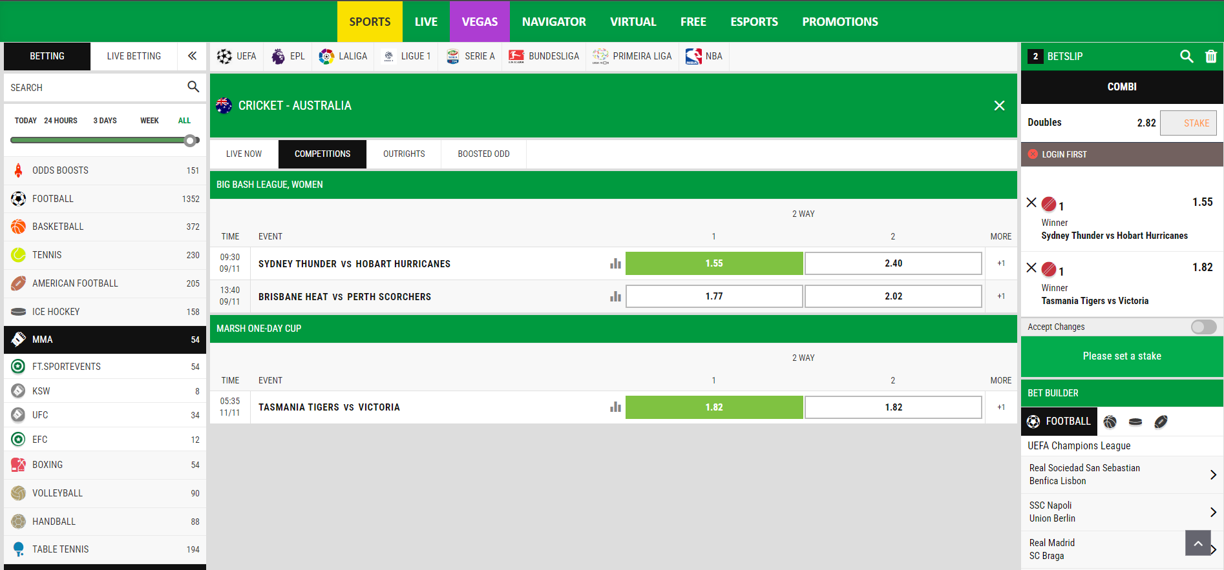1224x570 pixels.
Task: Expand SSC Napoli vs Union Berlin match
Action: click(x=1122, y=512)
